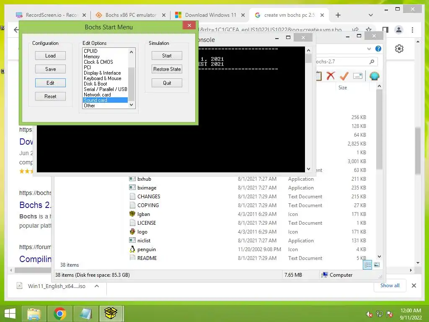
Task: Open the notepad-like taskbar app
Action: pyautogui.click(x=85, y=314)
